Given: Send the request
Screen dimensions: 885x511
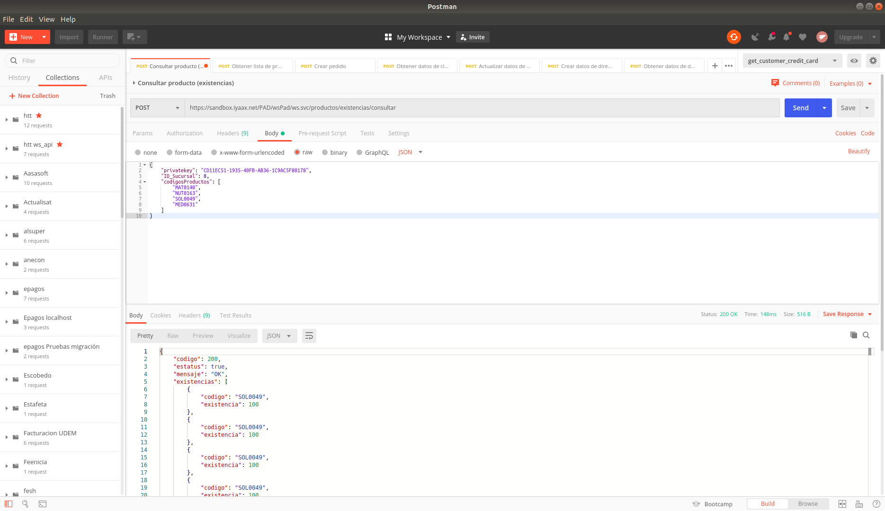Looking at the screenshot, I should [801, 108].
